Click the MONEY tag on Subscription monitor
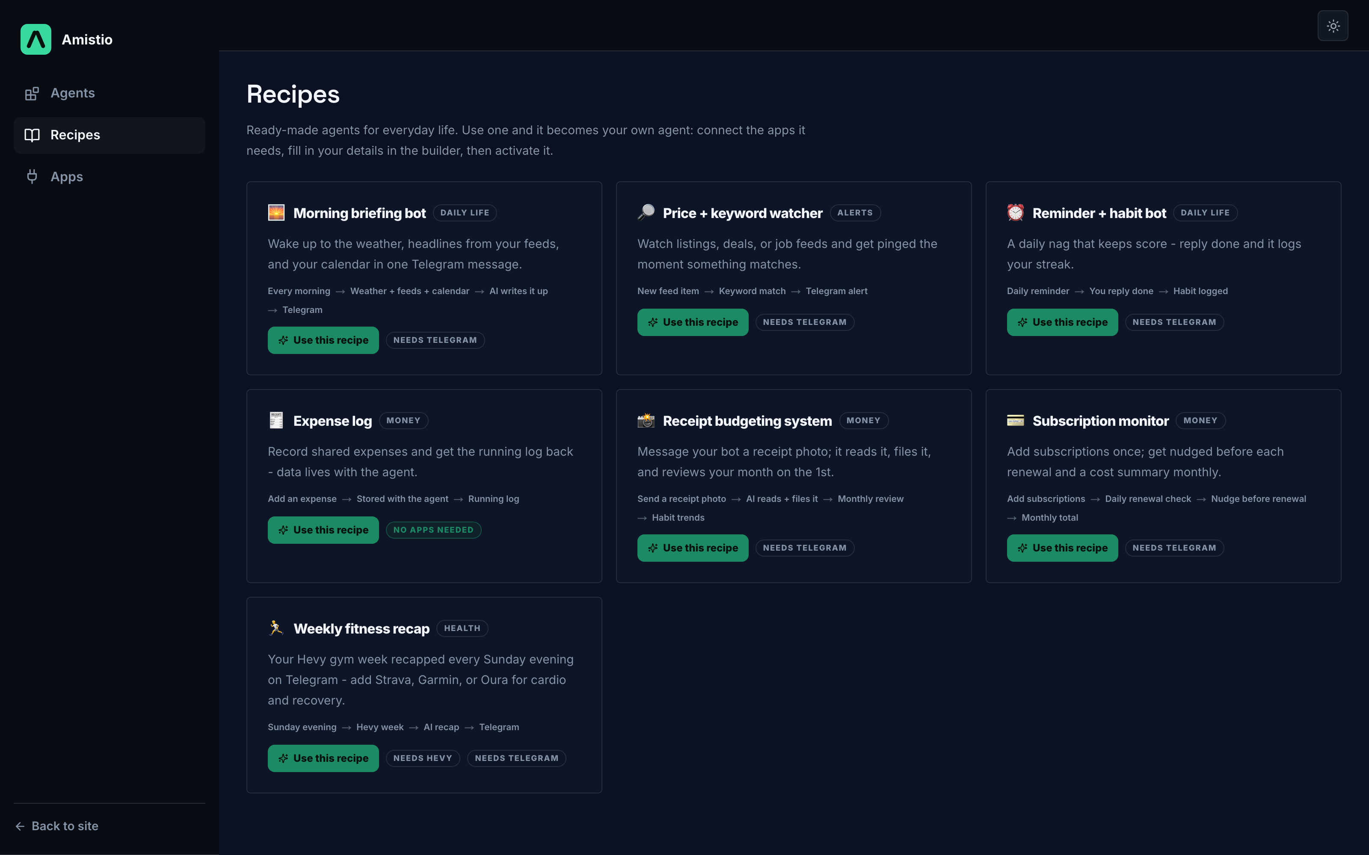The width and height of the screenshot is (1369, 855). tap(1200, 421)
